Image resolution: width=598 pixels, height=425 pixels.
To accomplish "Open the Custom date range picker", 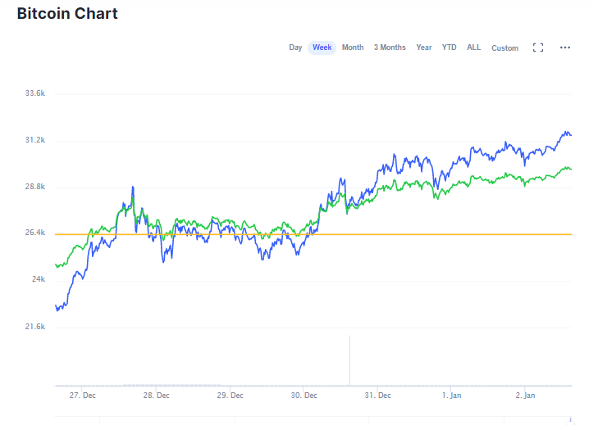I will click(x=504, y=48).
